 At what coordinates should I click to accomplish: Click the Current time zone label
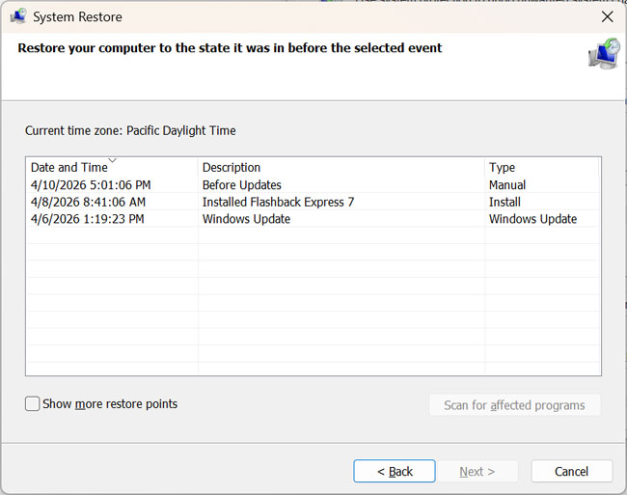click(130, 130)
